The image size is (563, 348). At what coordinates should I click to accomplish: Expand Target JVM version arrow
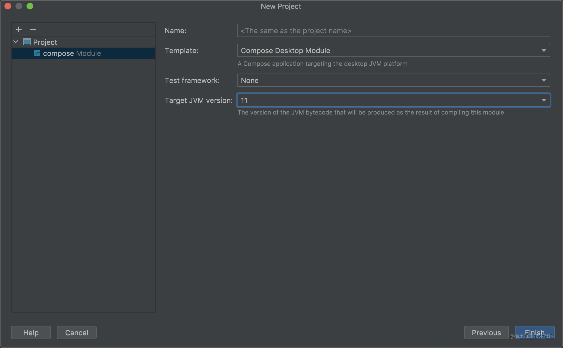pyautogui.click(x=544, y=100)
